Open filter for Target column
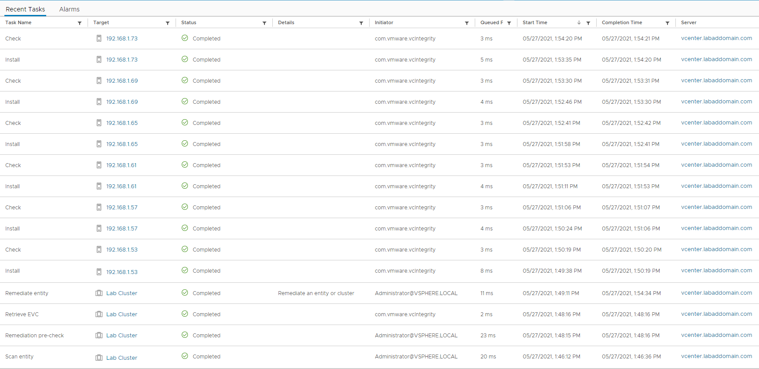Screen dimensions: 759x369 click(168, 23)
